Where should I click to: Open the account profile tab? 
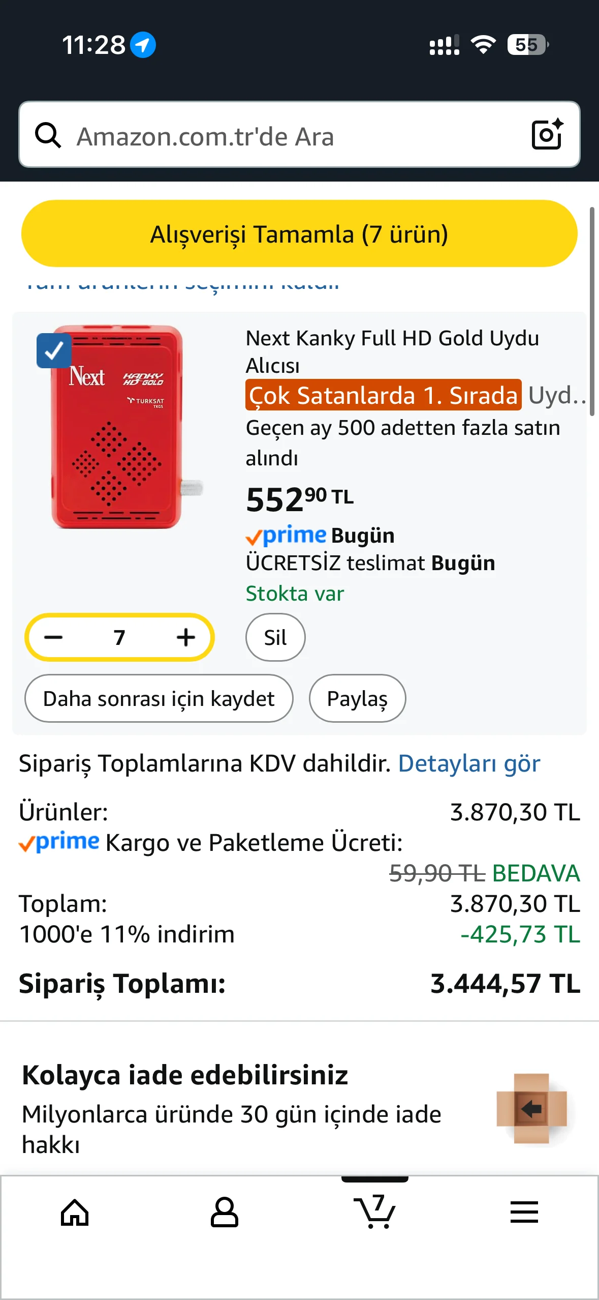tap(224, 1213)
